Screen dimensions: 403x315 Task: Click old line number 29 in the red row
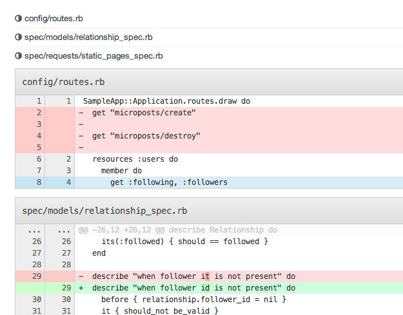click(x=37, y=276)
